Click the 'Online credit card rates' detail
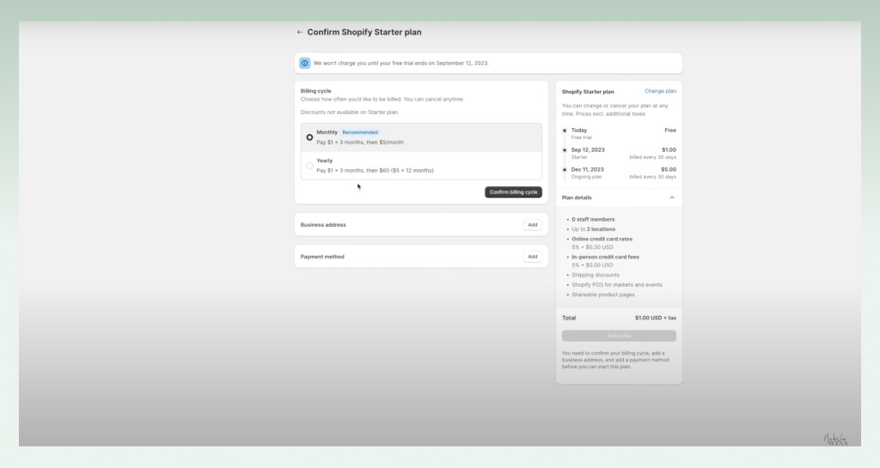Image resolution: width=880 pixels, height=468 pixels. (602, 239)
